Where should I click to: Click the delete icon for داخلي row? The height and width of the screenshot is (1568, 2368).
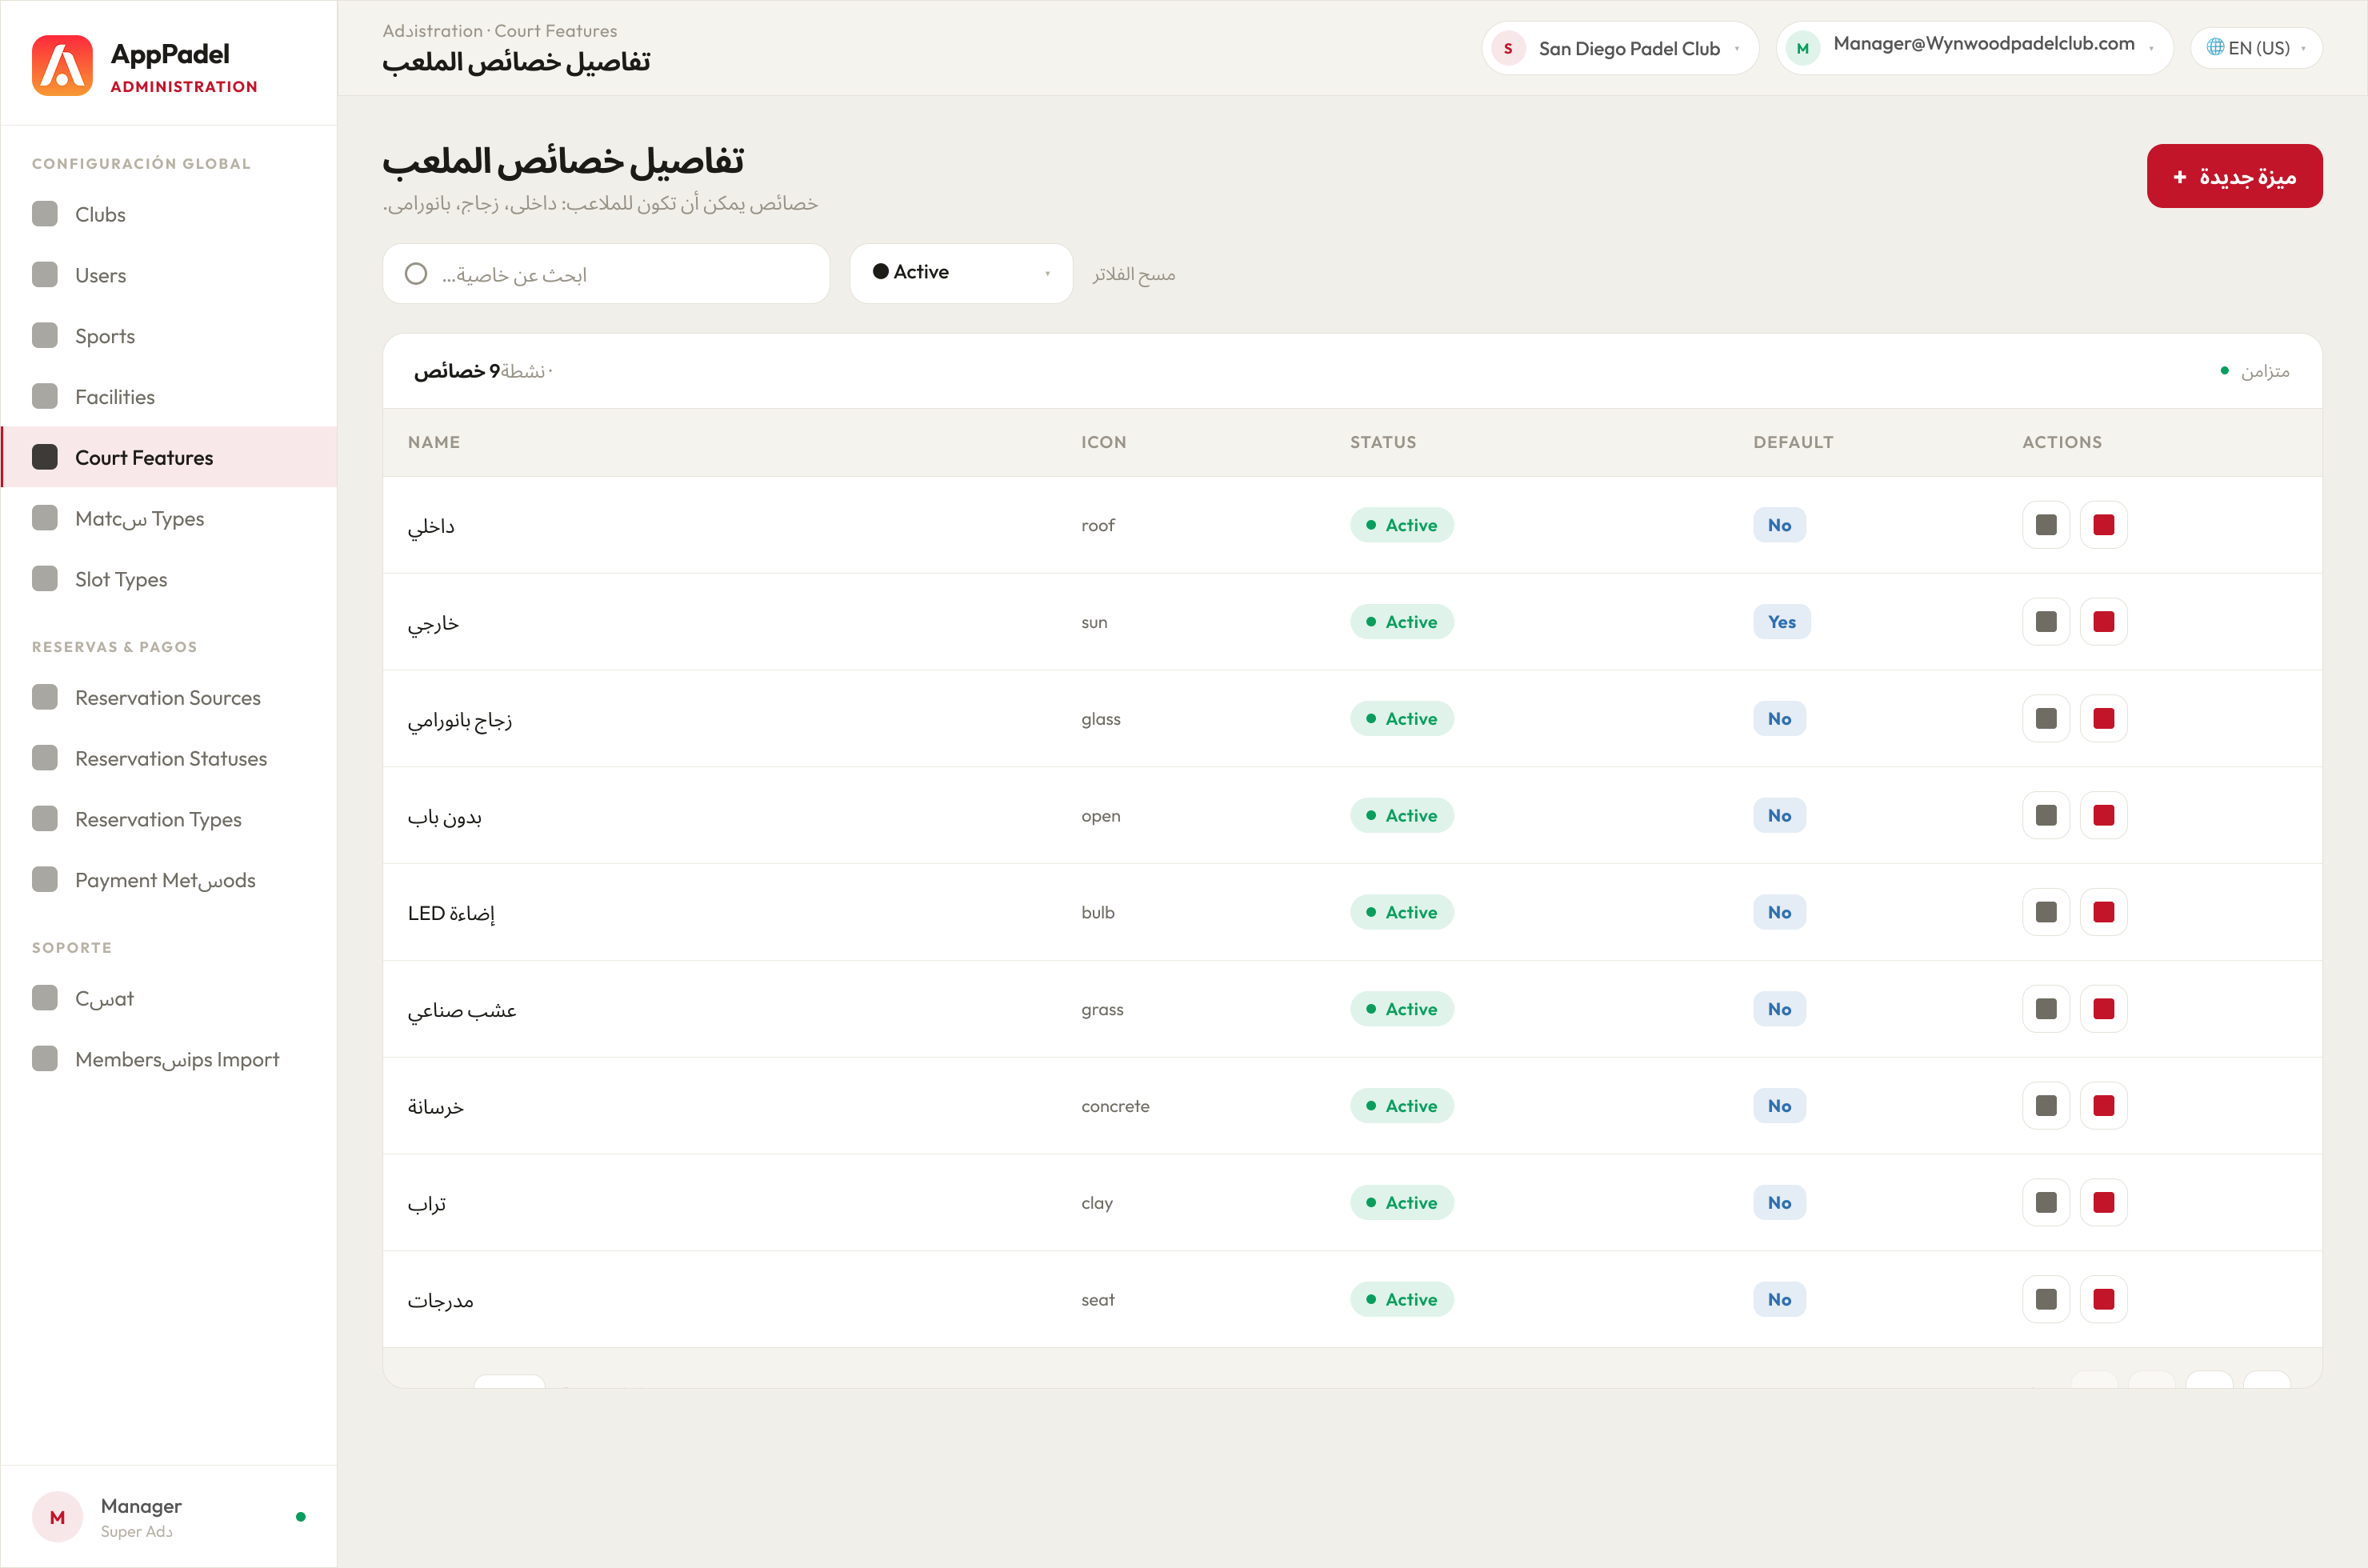point(2104,525)
